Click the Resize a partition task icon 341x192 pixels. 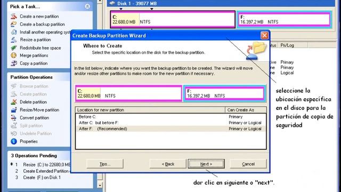14,39
